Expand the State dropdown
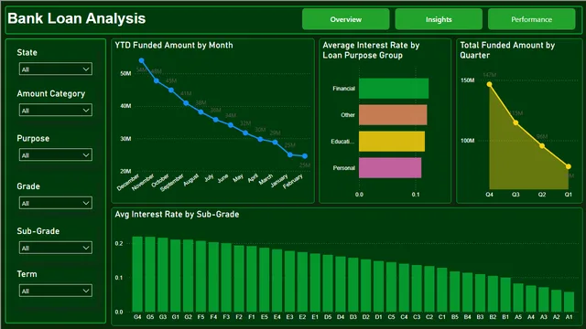Screen dimensions: 586x329 (56, 69)
